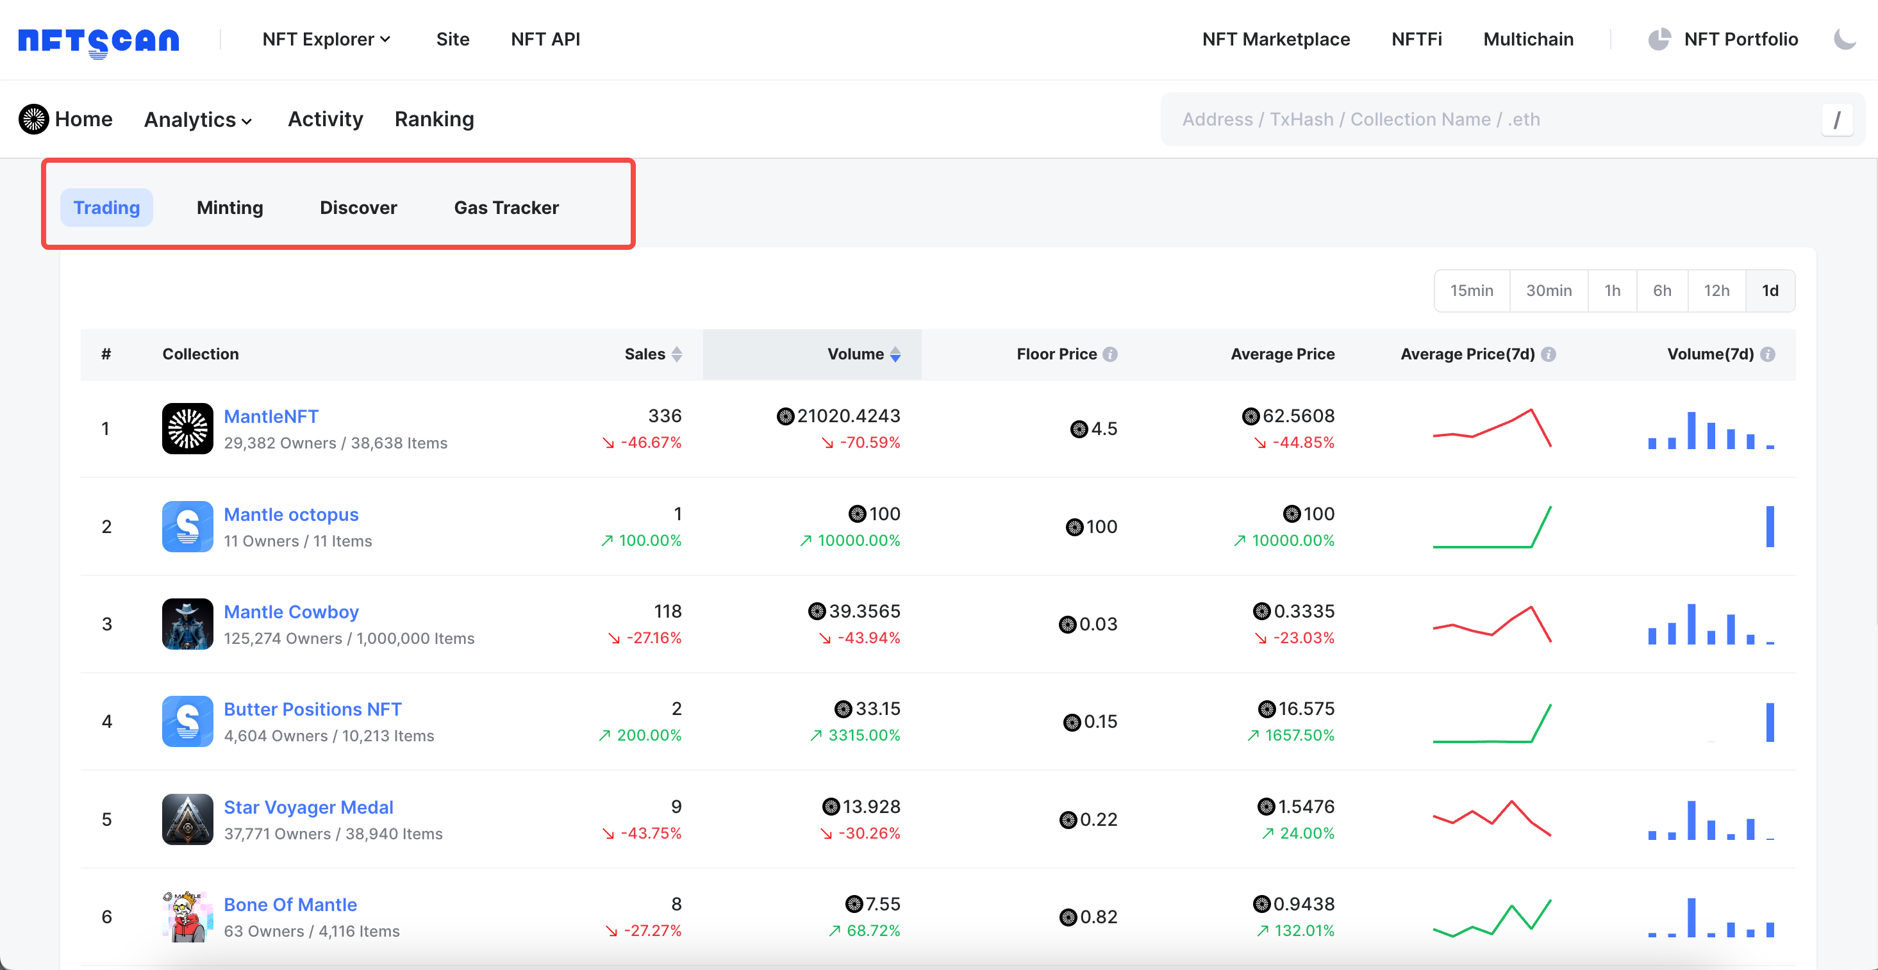Viewport: 1878px width, 970px height.
Task: Open the Bone Of Mantle link
Action: pyautogui.click(x=290, y=905)
